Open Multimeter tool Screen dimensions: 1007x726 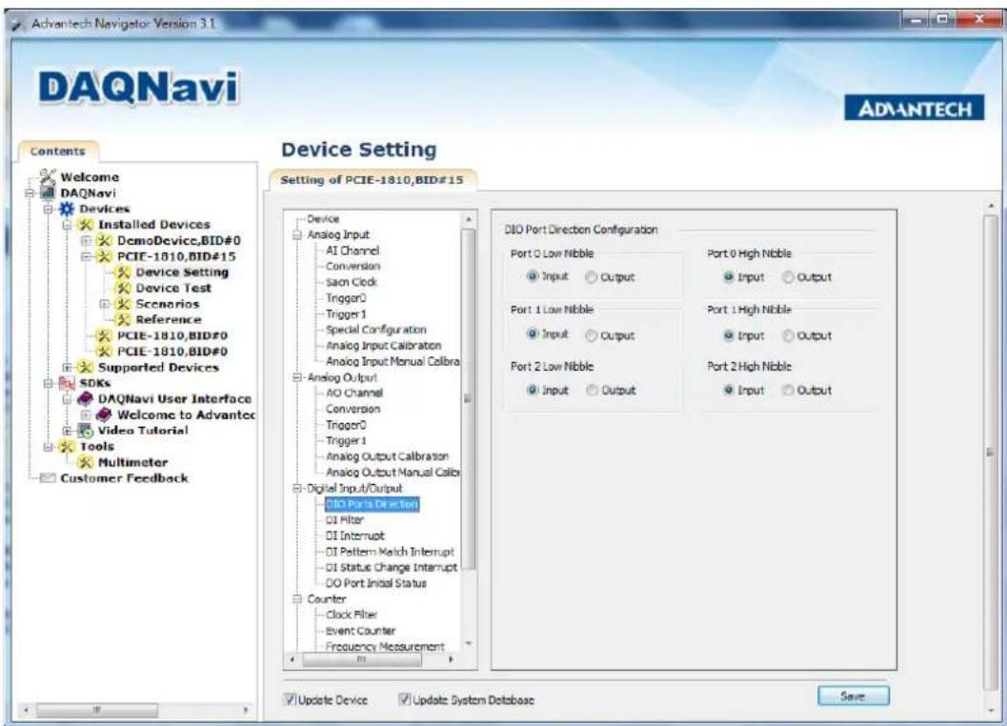click(x=132, y=463)
